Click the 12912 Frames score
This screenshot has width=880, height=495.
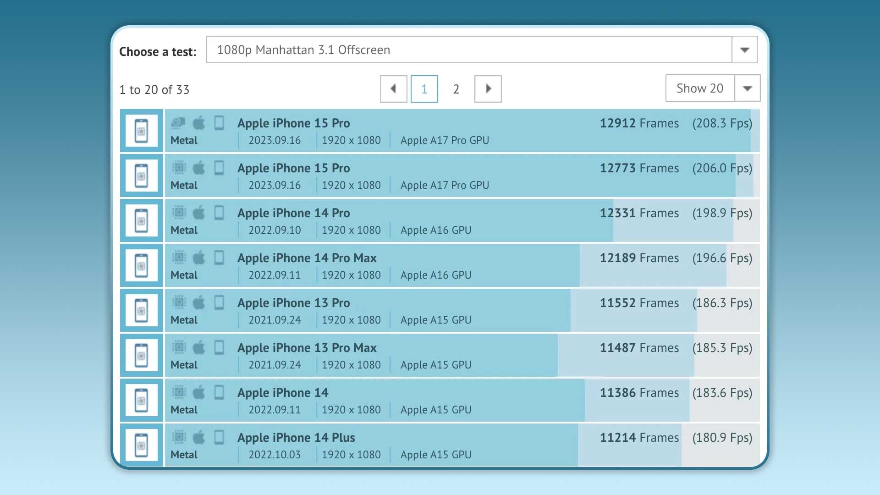(x=639, y=123)
